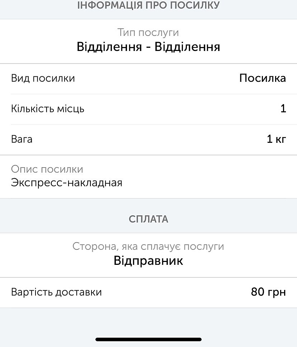Screen dimensions: 297x347
Task: Tap the СПЛАТА section header
Action: click(148, 219)
